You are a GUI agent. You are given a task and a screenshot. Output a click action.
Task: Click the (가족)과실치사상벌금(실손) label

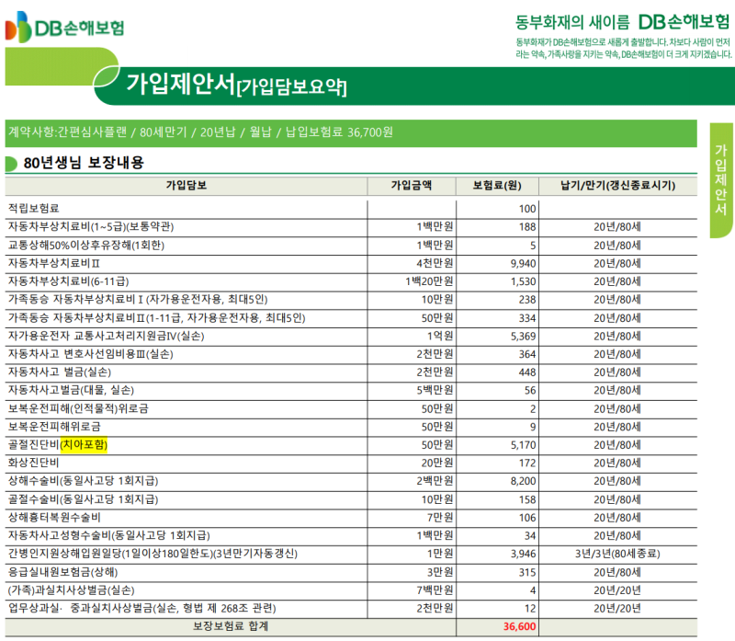[x=72, y=590]
